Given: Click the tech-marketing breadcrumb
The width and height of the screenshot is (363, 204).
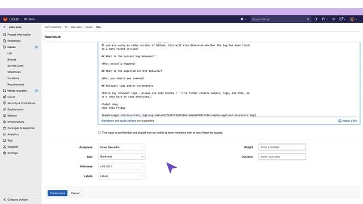Looking at the screenshot, I should coord(53,27).
